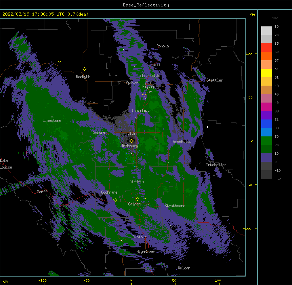Pick the blue 33-36 dBZ legend swatch
The image size is (292, 285).
(x=266, y=124)
